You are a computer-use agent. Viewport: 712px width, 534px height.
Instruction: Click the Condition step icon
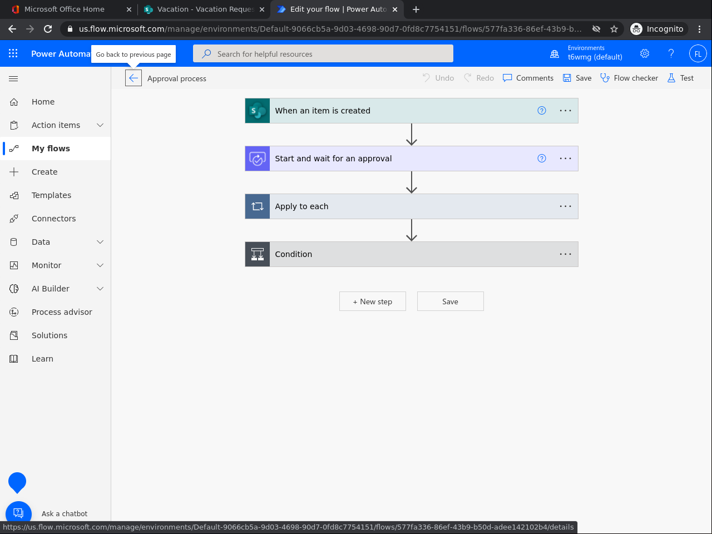pyautogui.click(x=258, y=254)
